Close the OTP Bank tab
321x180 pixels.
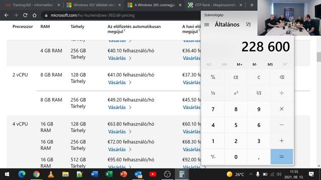pos(241,5)
